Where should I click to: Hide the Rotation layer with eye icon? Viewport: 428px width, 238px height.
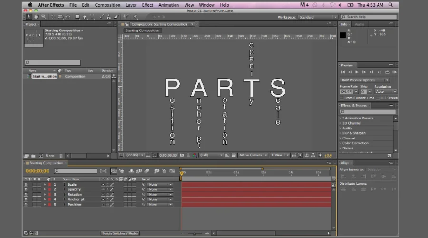coord(26,195)
